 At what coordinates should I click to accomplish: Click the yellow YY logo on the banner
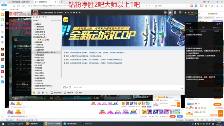click(x=66, y=20)
